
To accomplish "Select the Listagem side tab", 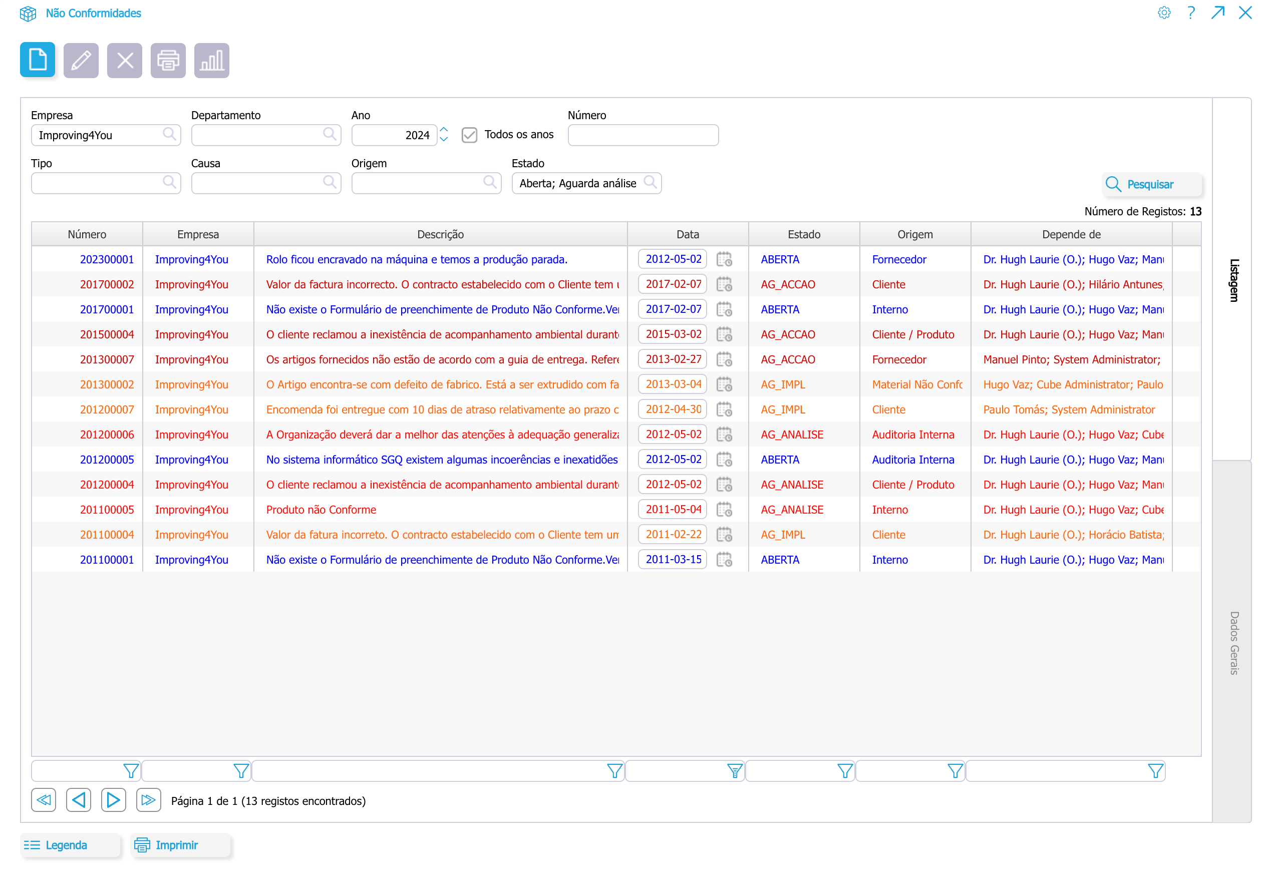I will (x=1233, y=279).
